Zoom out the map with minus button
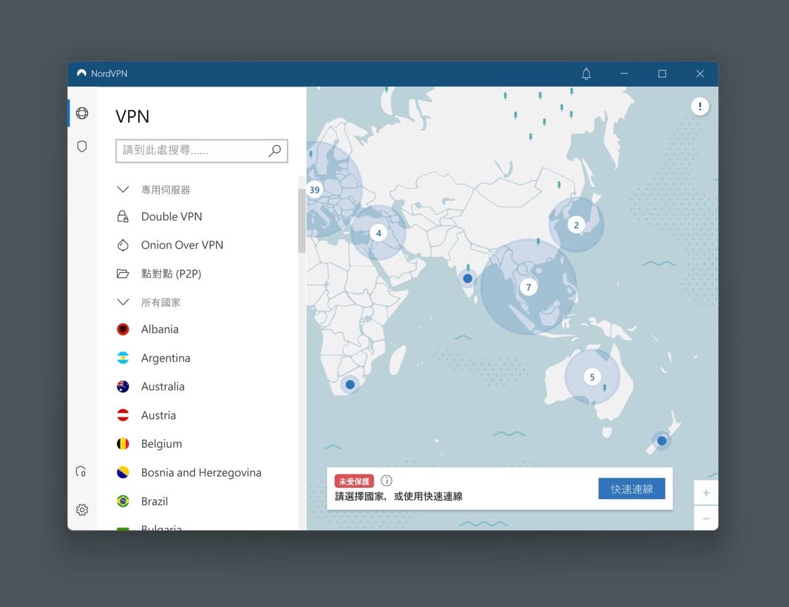 click(x=706, y=519)
